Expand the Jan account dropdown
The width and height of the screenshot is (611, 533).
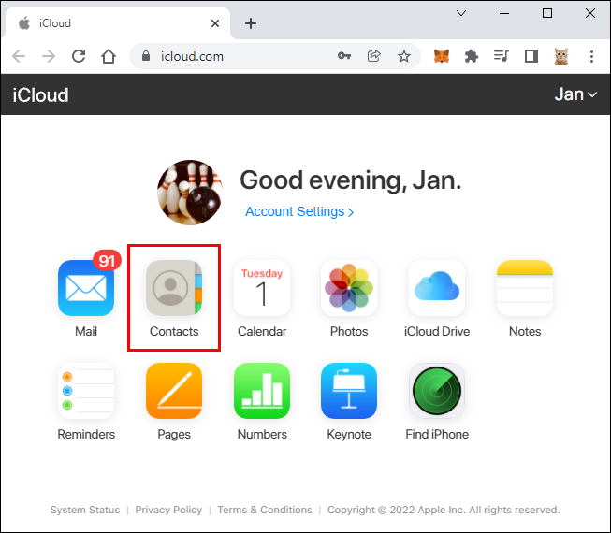click(575, 94)
